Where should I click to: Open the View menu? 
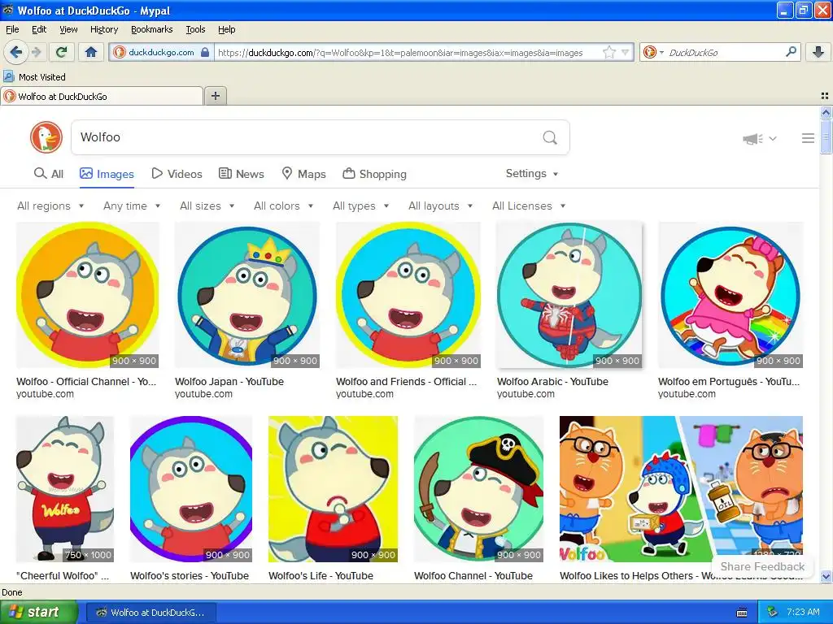(68, 29)
